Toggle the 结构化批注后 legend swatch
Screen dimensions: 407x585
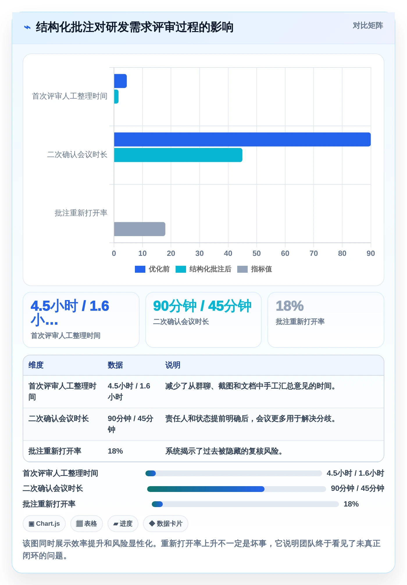[x=181, y=269]
